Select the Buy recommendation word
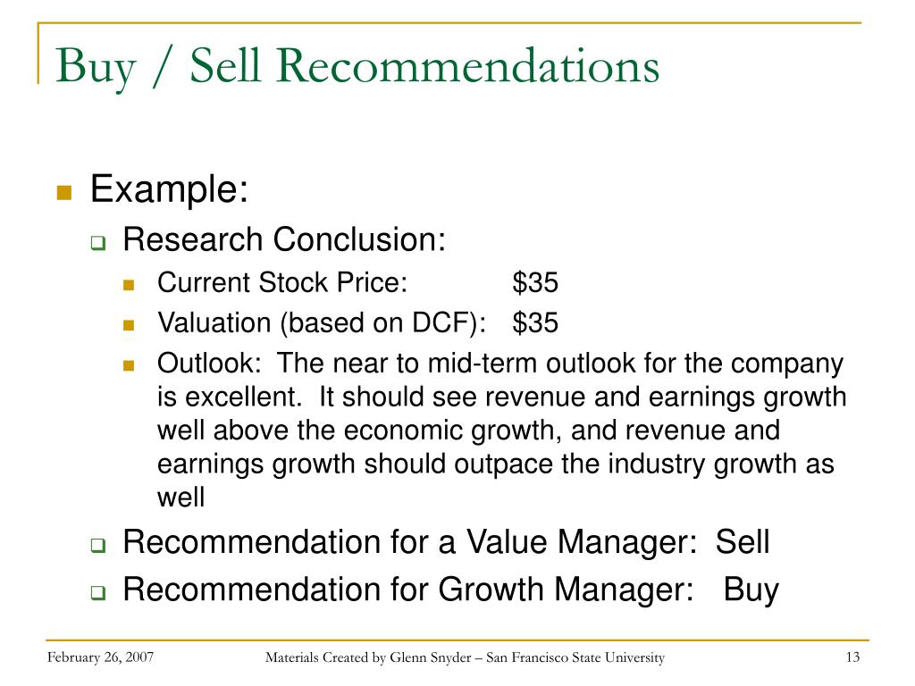 pyautogui.click(x=751, y=590)
